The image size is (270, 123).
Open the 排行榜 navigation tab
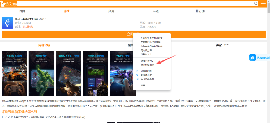pyautogui.click(x=200, y=11)
